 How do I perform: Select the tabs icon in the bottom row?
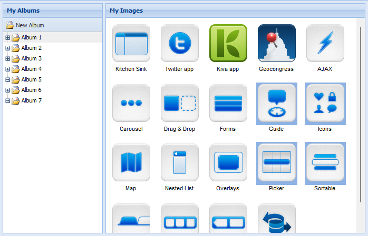click(131, 218)
